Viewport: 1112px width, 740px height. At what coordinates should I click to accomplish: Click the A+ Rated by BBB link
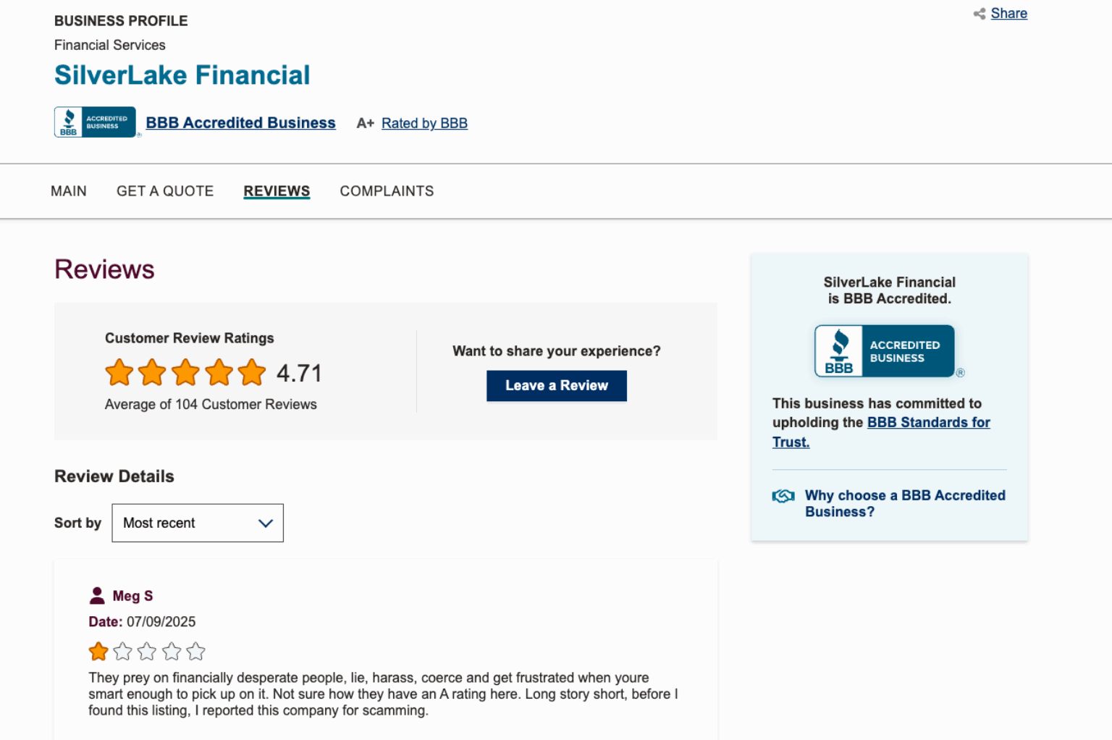click(424, 123)
